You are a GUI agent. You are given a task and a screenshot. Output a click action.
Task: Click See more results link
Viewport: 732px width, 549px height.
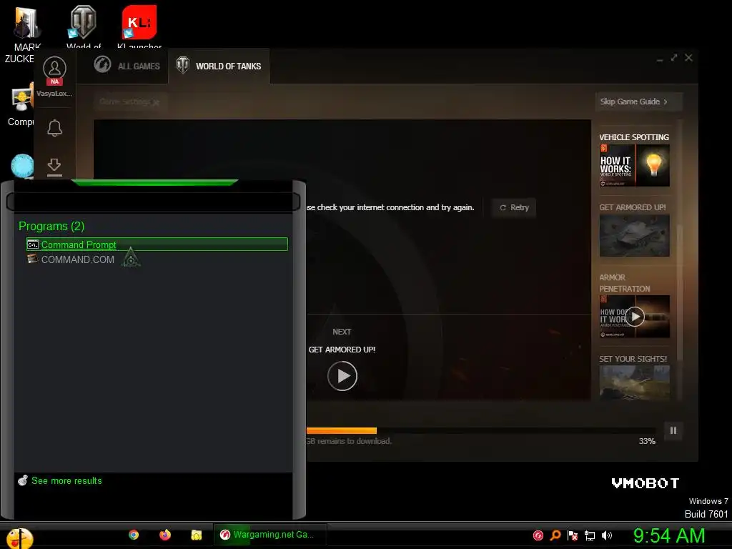pos(66,481)
